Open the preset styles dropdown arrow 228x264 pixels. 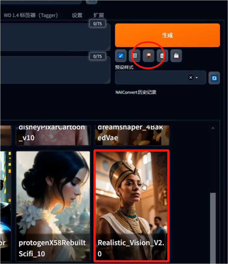click(x=197, y=78)
